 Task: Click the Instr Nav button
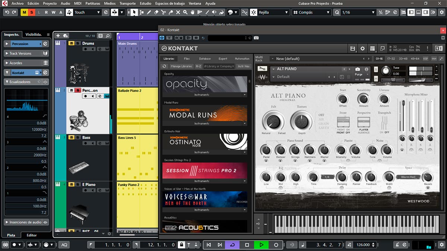244,66
